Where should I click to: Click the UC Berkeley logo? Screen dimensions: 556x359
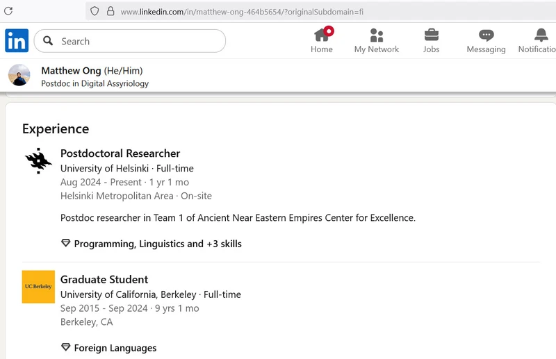click(38, 287)
